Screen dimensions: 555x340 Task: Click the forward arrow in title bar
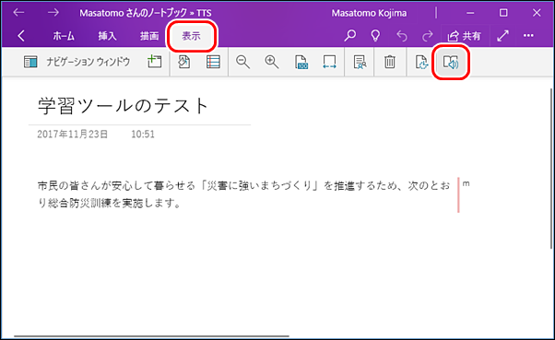coord(53,13)
